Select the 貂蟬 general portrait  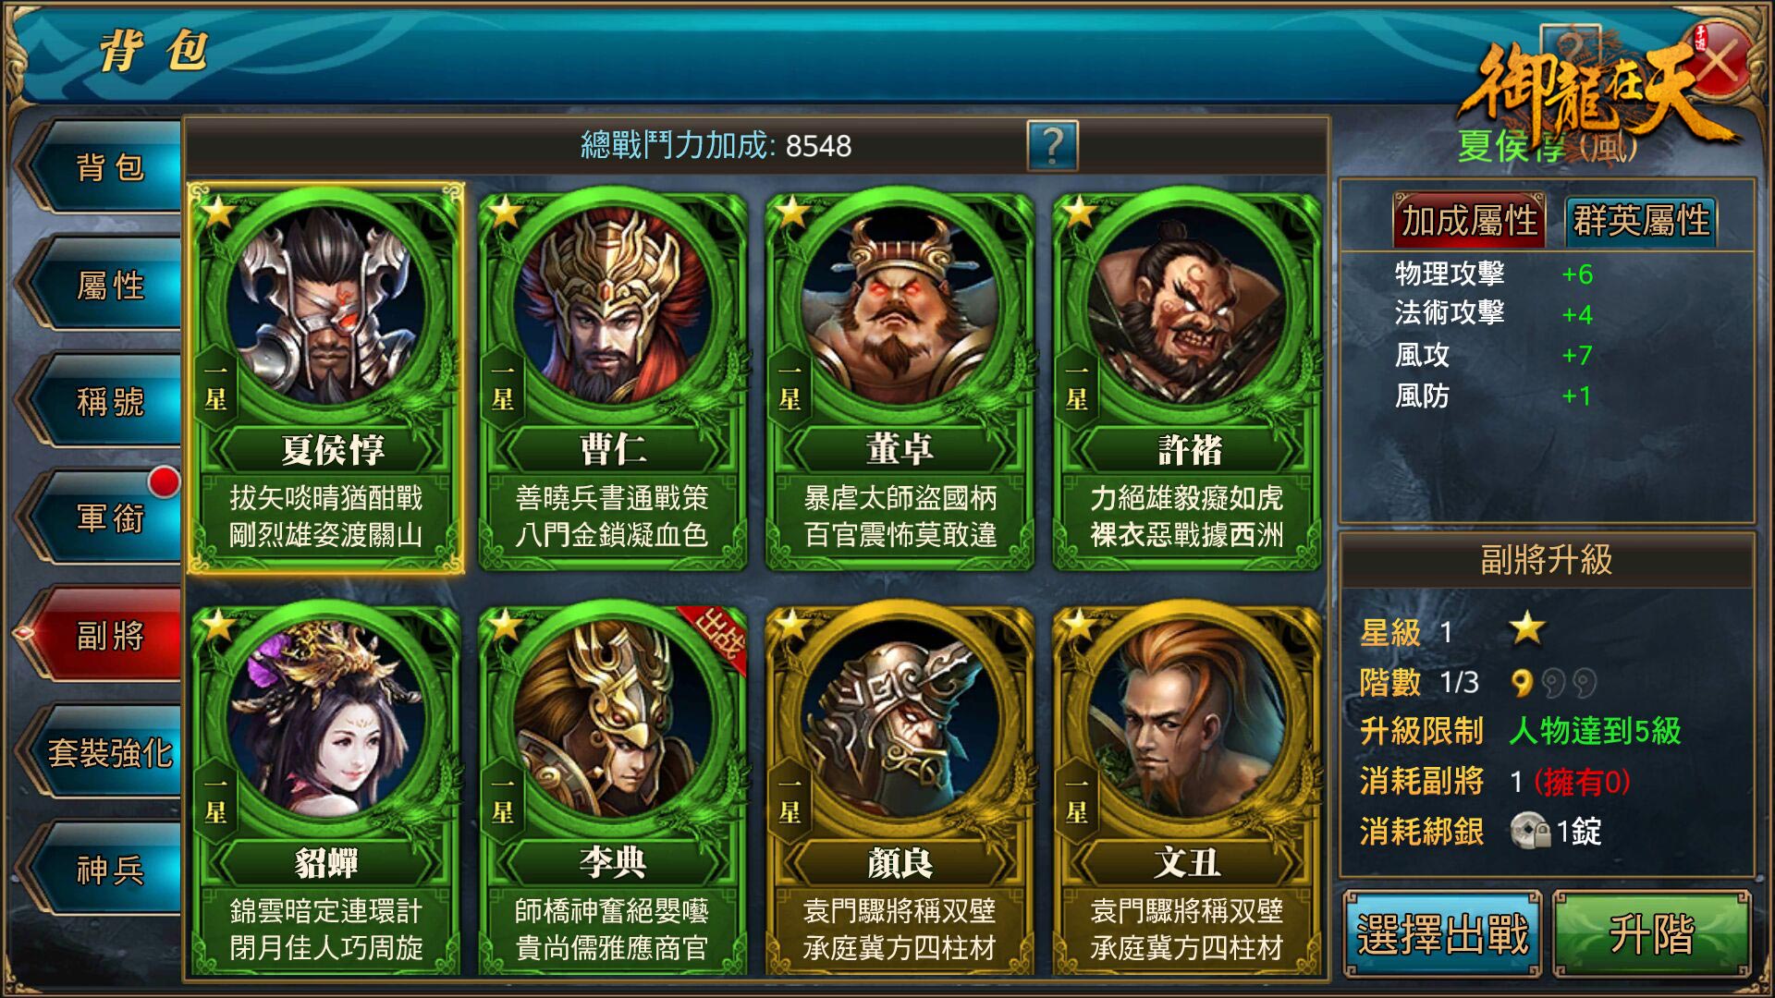click(326, 790)
